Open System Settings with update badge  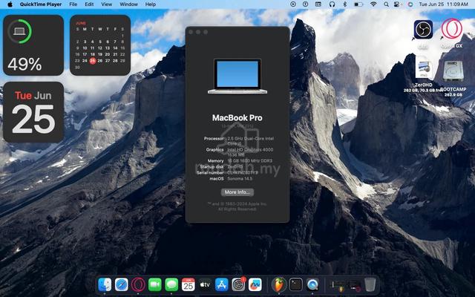coord(238,284)
